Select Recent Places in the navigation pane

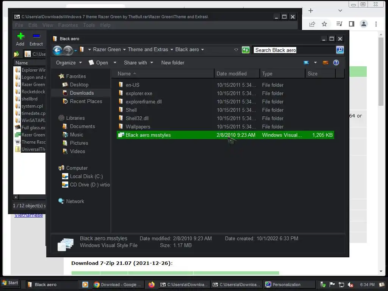pos(86,101)
